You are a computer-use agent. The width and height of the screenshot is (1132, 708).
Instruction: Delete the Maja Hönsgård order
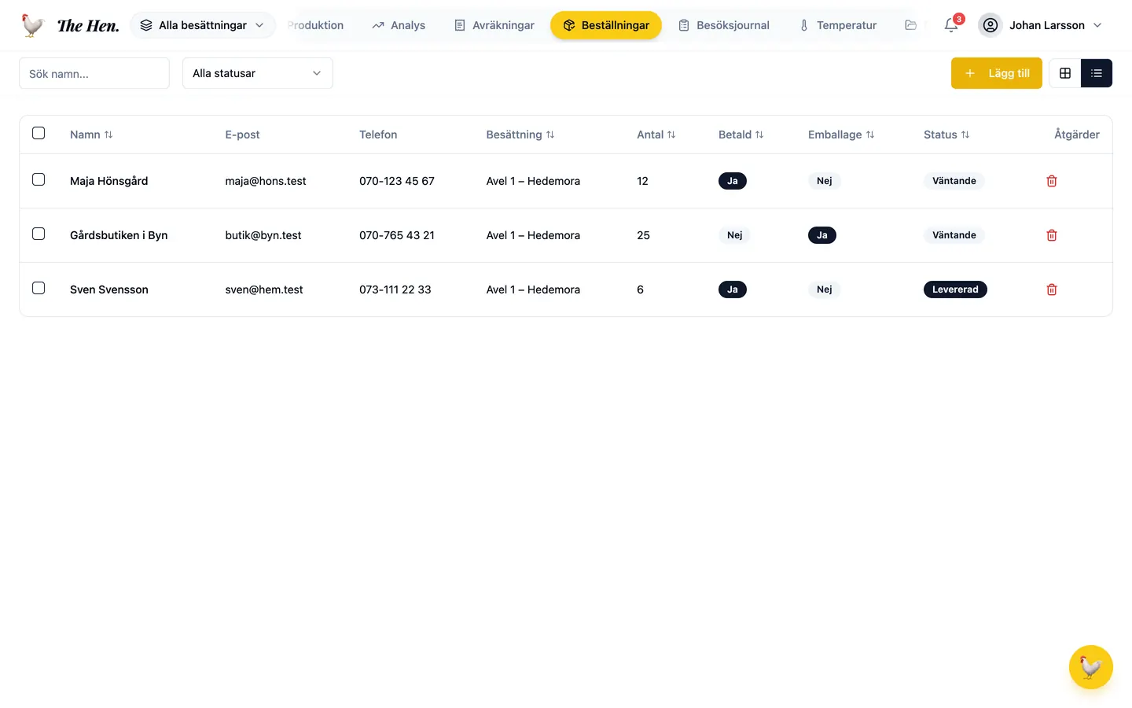pos(1052,181)
